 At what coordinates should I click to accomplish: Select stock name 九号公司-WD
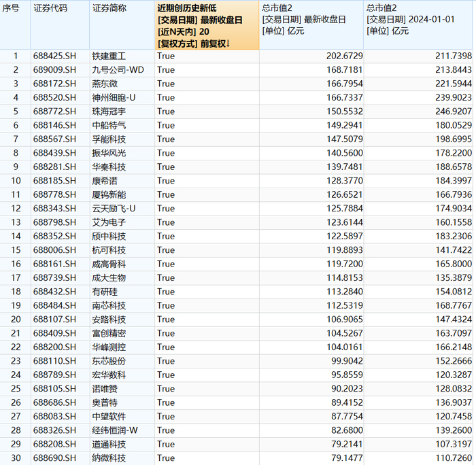(x=118, y=70)
